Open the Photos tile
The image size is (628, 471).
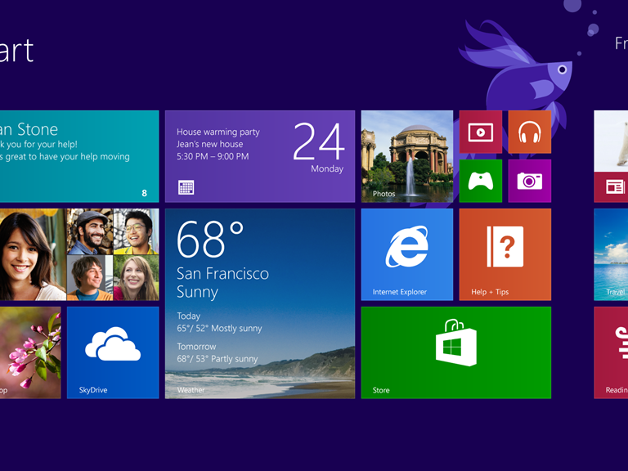(407, 156)
